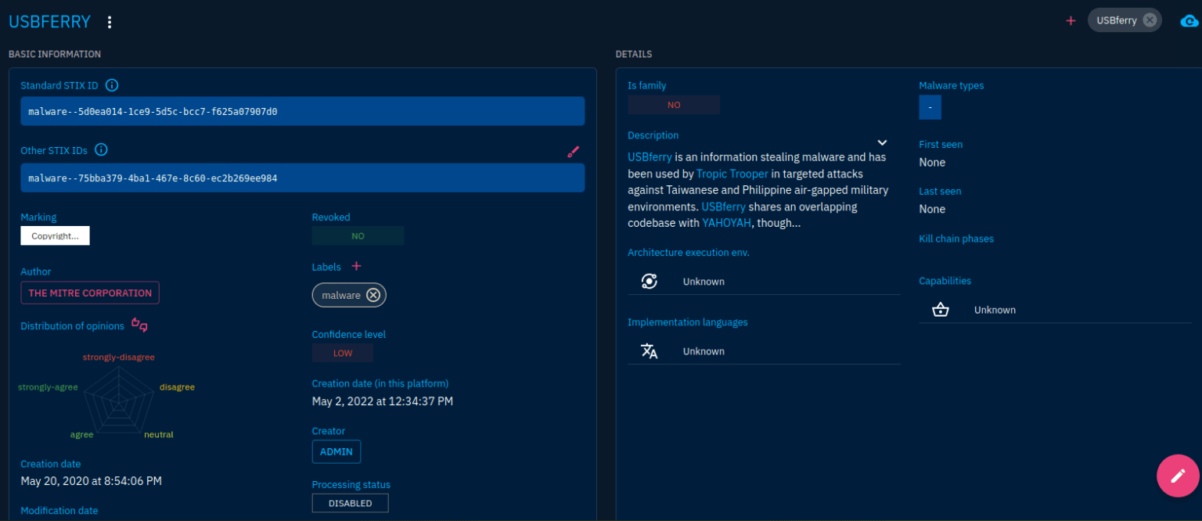Click the Copyright marking chip
Screen dimensions: 1202x521
[55, 235]
